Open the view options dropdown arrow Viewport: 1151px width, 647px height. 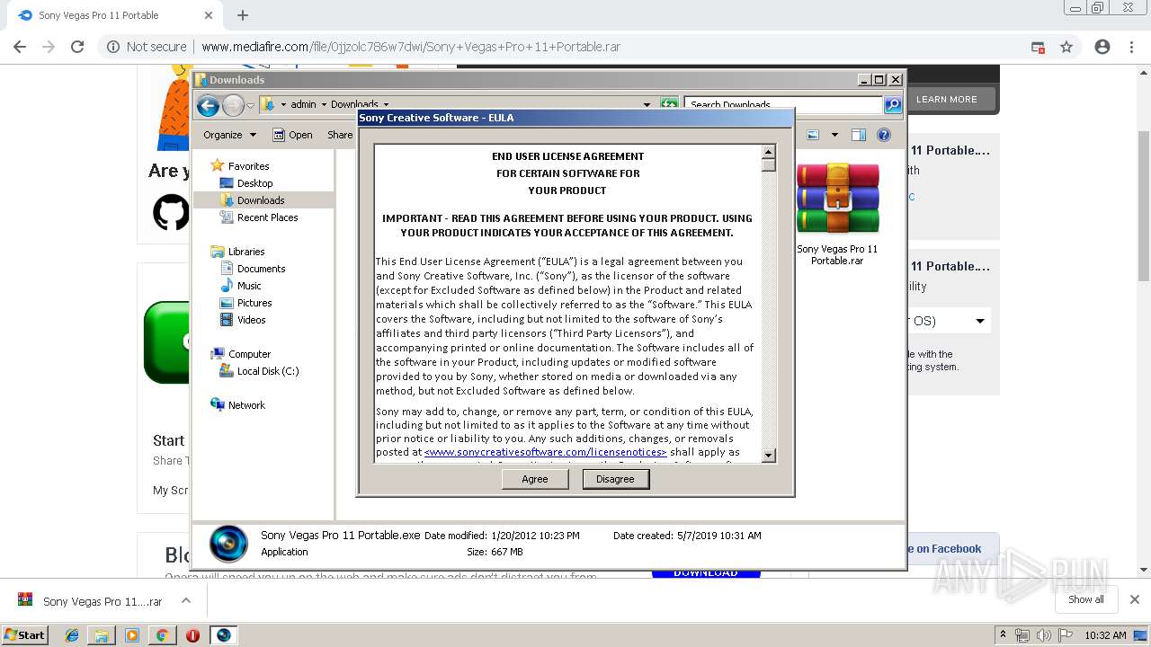[x=834, y=135]
